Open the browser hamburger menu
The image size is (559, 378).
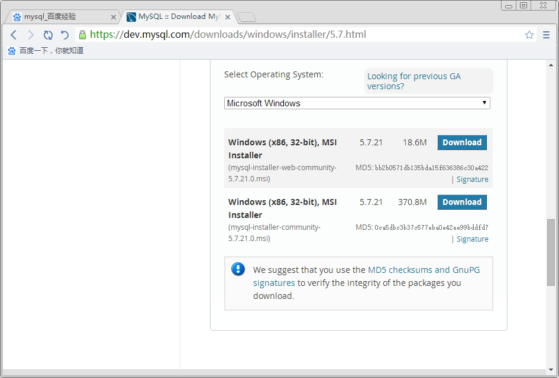click(x=546, y=35)
